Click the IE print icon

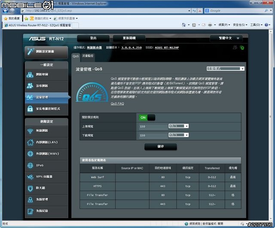pos(210,25)
